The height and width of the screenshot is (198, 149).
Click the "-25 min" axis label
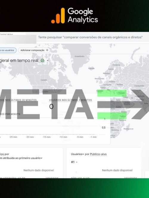tap(13, 137)
